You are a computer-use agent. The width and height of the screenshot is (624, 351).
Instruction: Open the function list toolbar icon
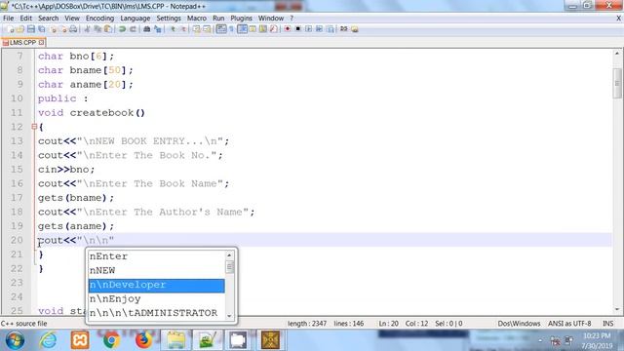(x=273, y=29)
